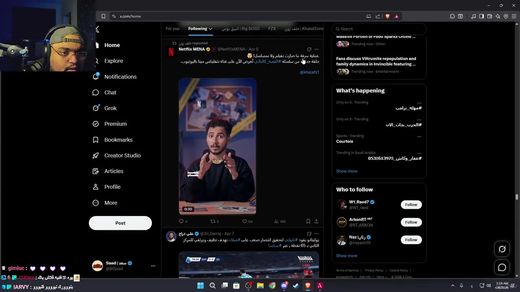Open the Leo AI sparkle icon
The width and height of the screenshot is (520, 292).
(x=498, y=16)
